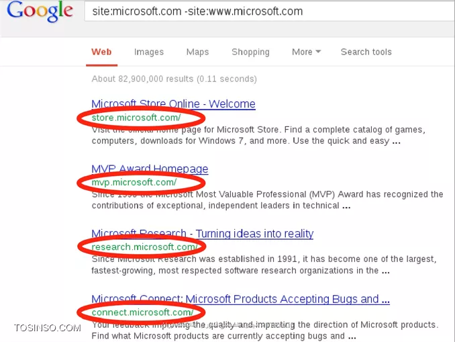The height and width of the screenshot is (342, 455).
Task: Click the Google logo
Action: (x=40, y=11)
